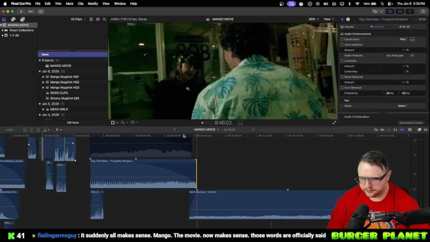Image resolution: width=430 pixels, height=242 pixels.
Task: Open the File menu
Action: pos(38,4)
